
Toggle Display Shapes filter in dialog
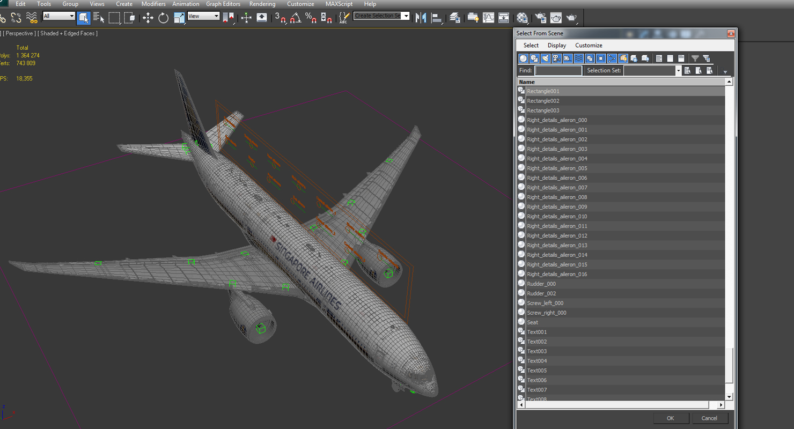pos(534,58)
